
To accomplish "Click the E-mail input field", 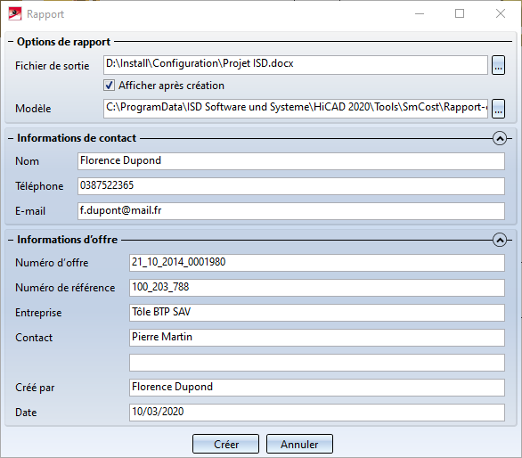I will pos(291,211).
